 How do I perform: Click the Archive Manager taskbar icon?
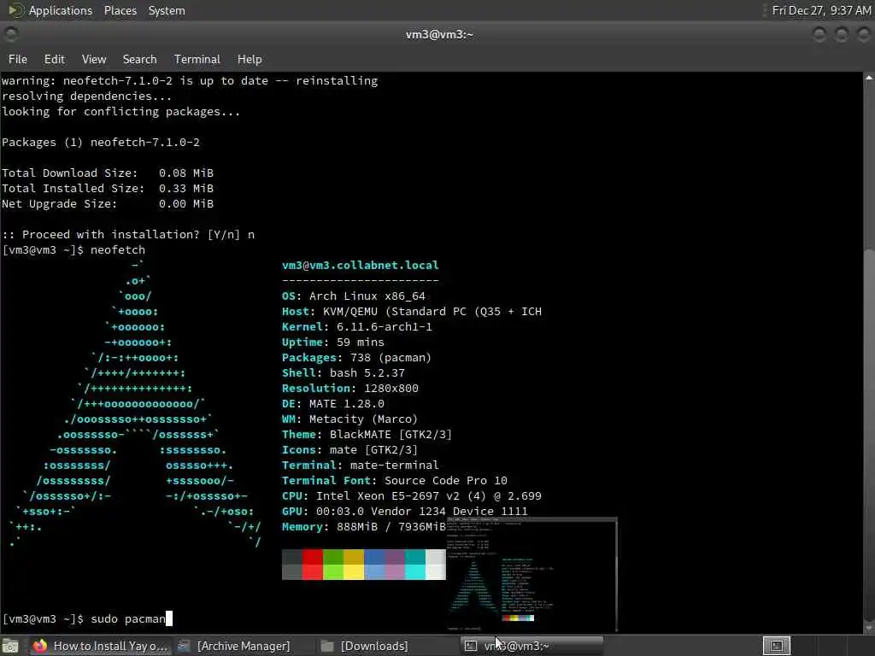[184, 646]
